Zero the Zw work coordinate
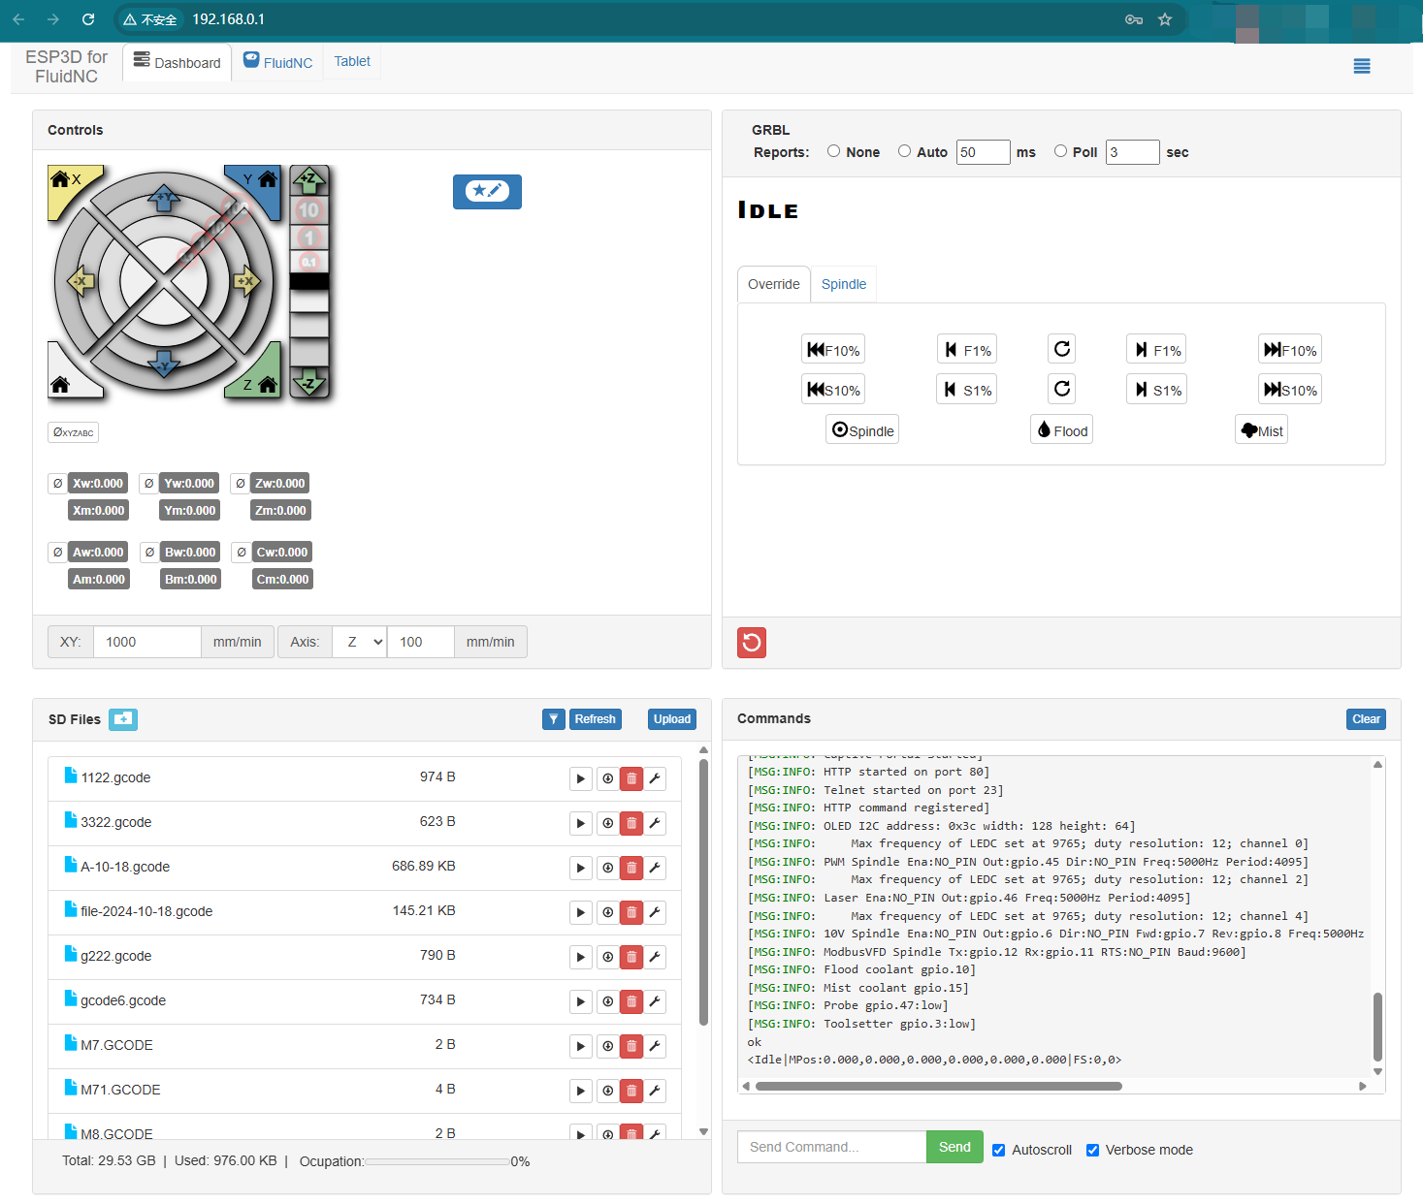 tap(241, 483)
